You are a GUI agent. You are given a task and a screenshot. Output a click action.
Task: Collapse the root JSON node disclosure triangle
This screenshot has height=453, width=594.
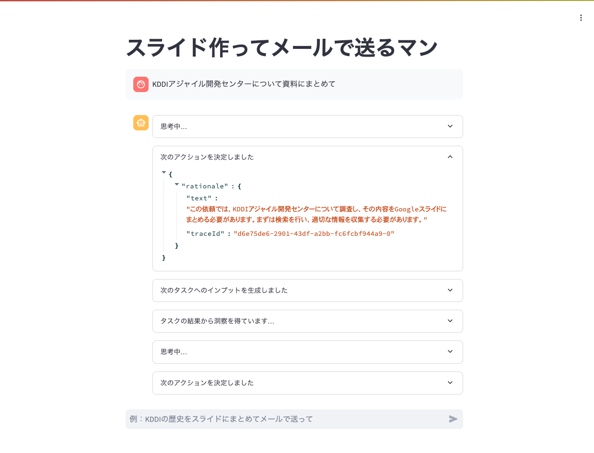(x=163, y=172)
